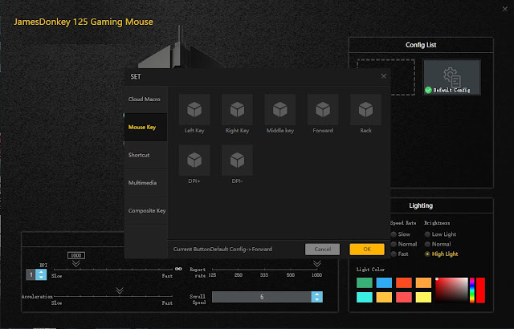This screenshot has height=329, width=514.
Task: Select High Light brightness radio
Action: [427, 254]
